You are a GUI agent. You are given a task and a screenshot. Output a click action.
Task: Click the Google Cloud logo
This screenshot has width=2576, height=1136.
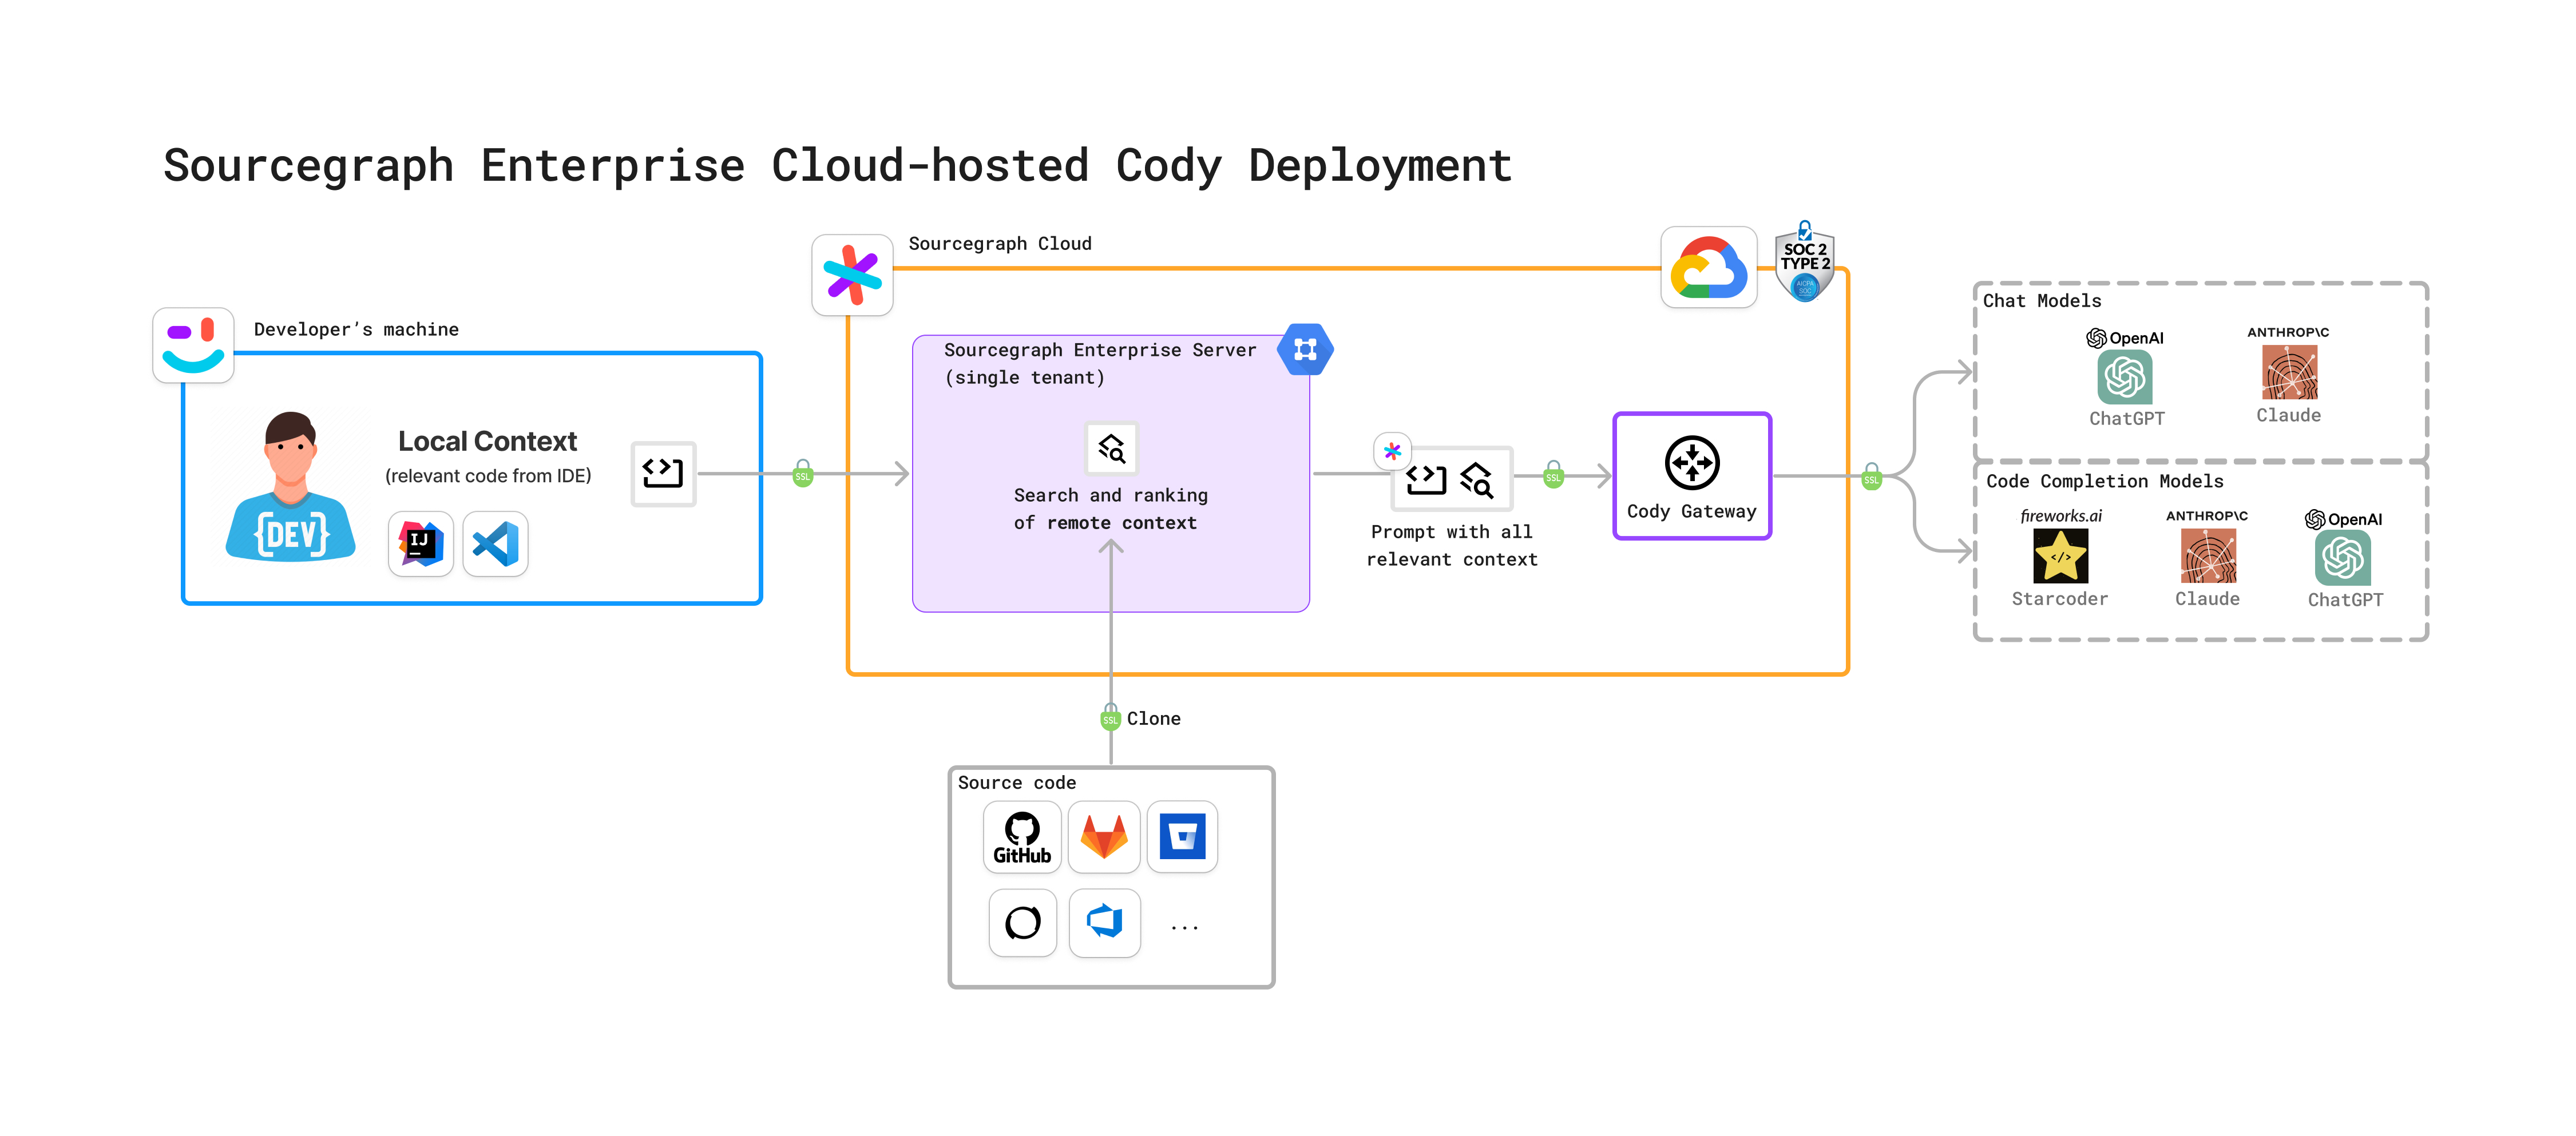(x=1708, y=268)
